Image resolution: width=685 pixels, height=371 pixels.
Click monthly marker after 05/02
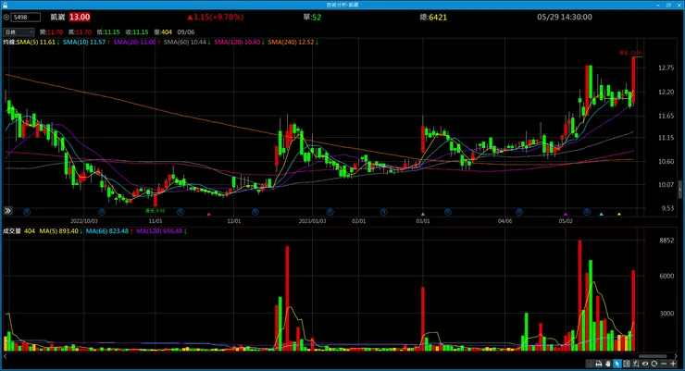pos(587,212)
